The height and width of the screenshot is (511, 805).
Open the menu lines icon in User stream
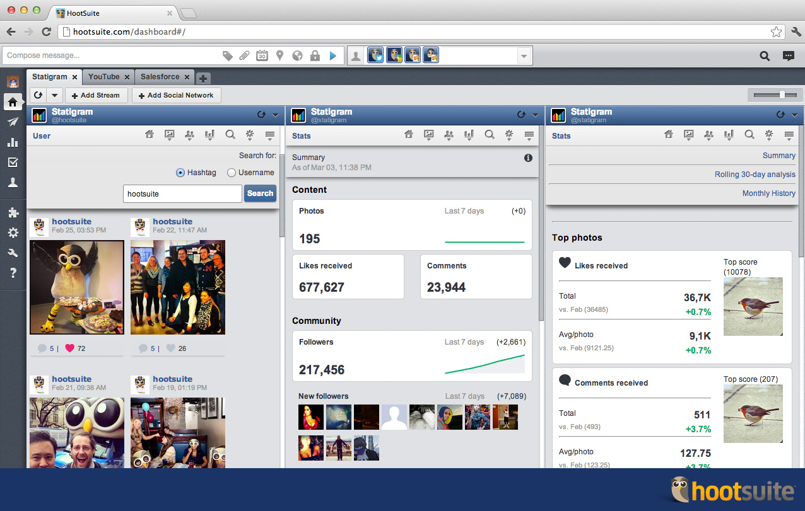(x=270, y=135)
